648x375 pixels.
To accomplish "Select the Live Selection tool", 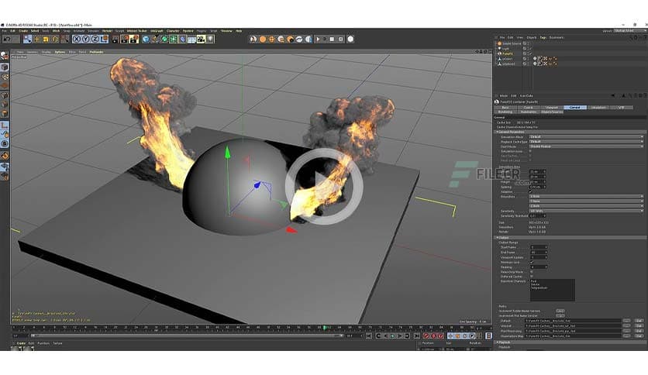I will 27,40.
